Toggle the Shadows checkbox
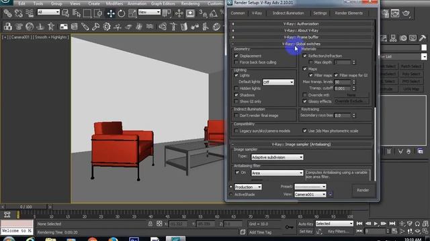Screen dimensions: 430x241 tap(236, 95)
